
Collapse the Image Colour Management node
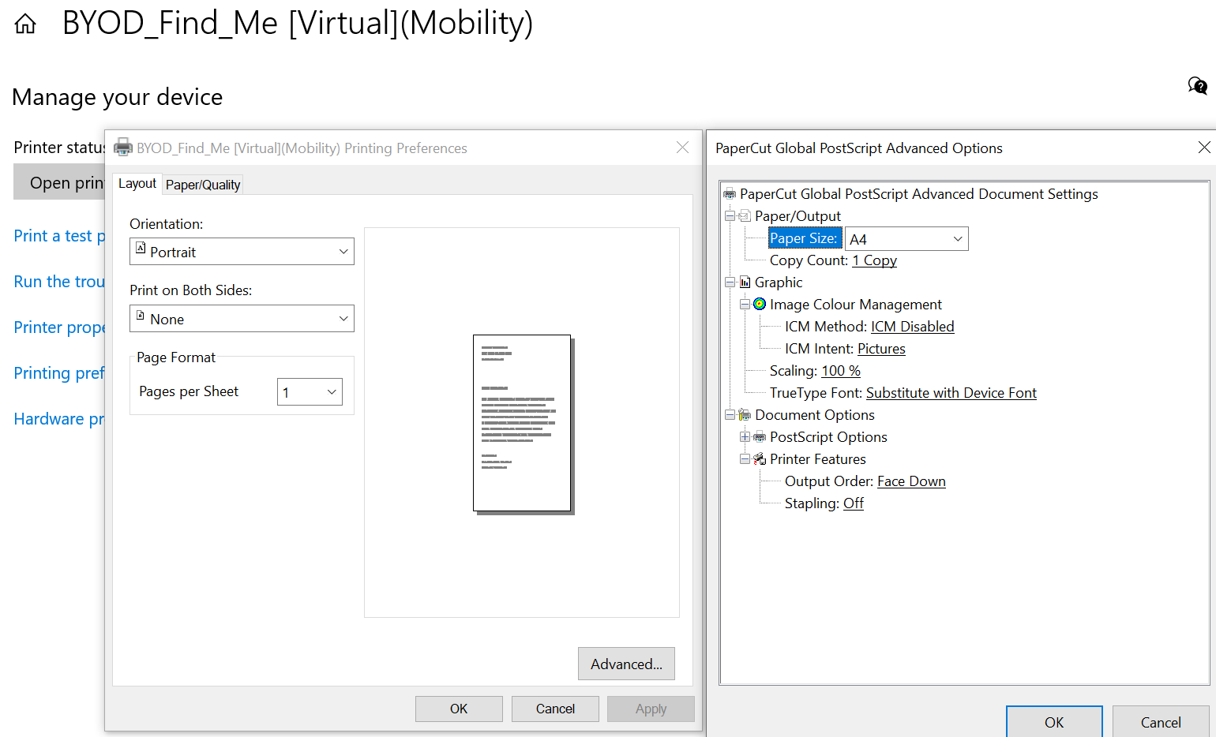point(745,305)
